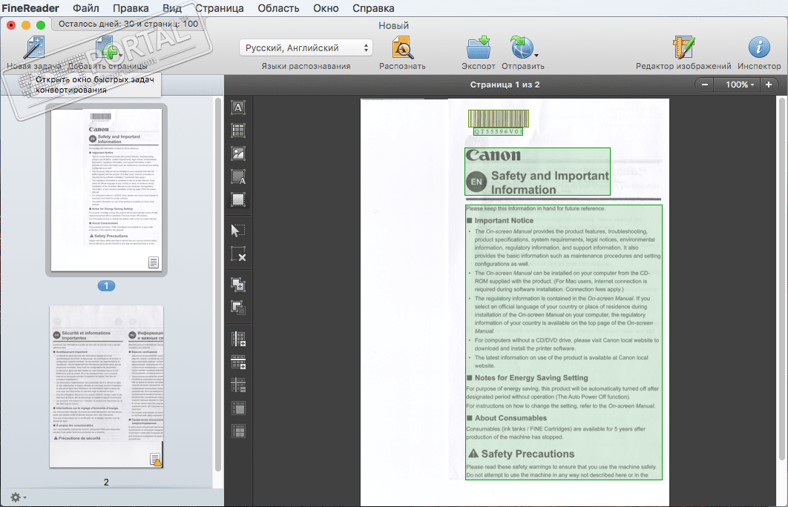
Task: Open the Инспектор info panel
Action: (x=759, y=47)
